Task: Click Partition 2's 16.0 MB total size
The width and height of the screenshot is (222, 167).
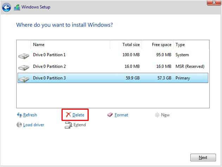Action: pos(132,66)
